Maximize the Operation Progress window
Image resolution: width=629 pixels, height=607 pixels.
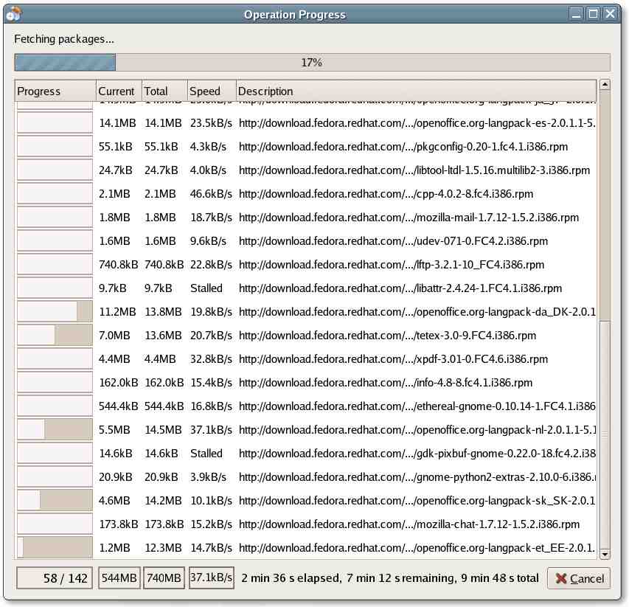coord(593,14)
